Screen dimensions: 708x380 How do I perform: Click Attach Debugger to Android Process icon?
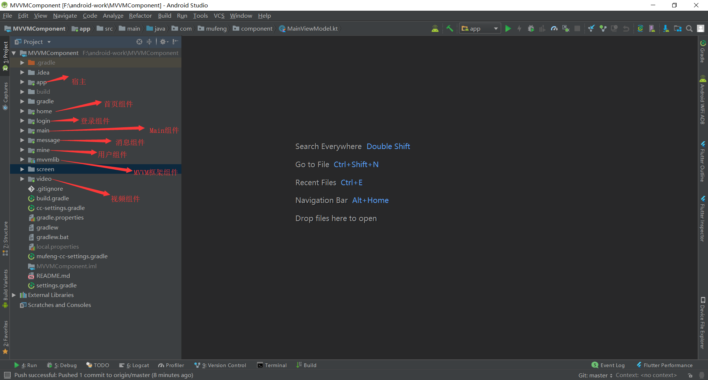[x=566, y=28]
